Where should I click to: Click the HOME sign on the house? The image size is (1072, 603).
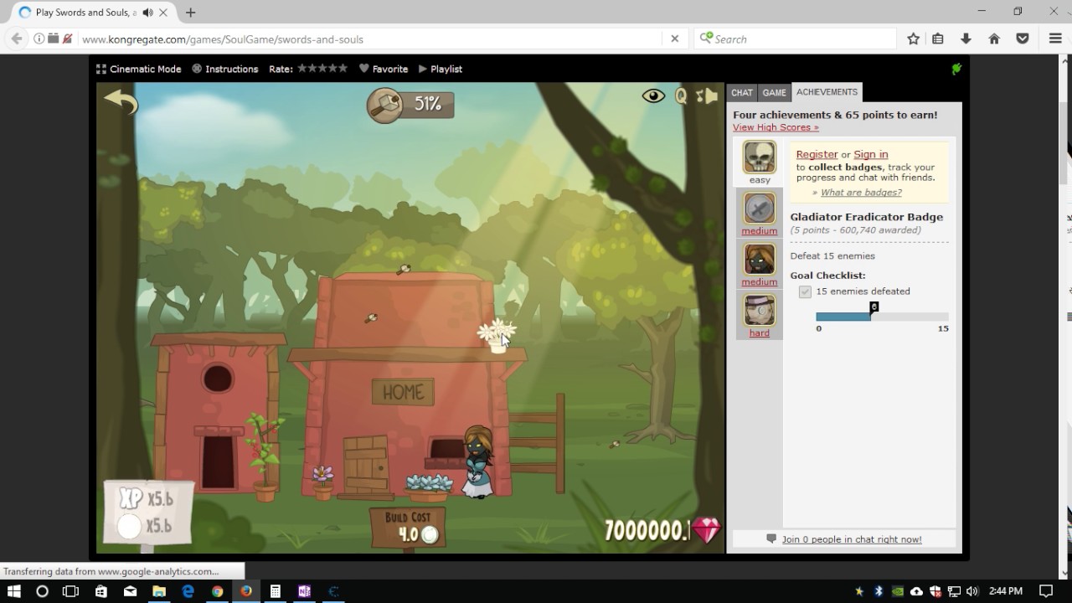click(x=403, y=392)
